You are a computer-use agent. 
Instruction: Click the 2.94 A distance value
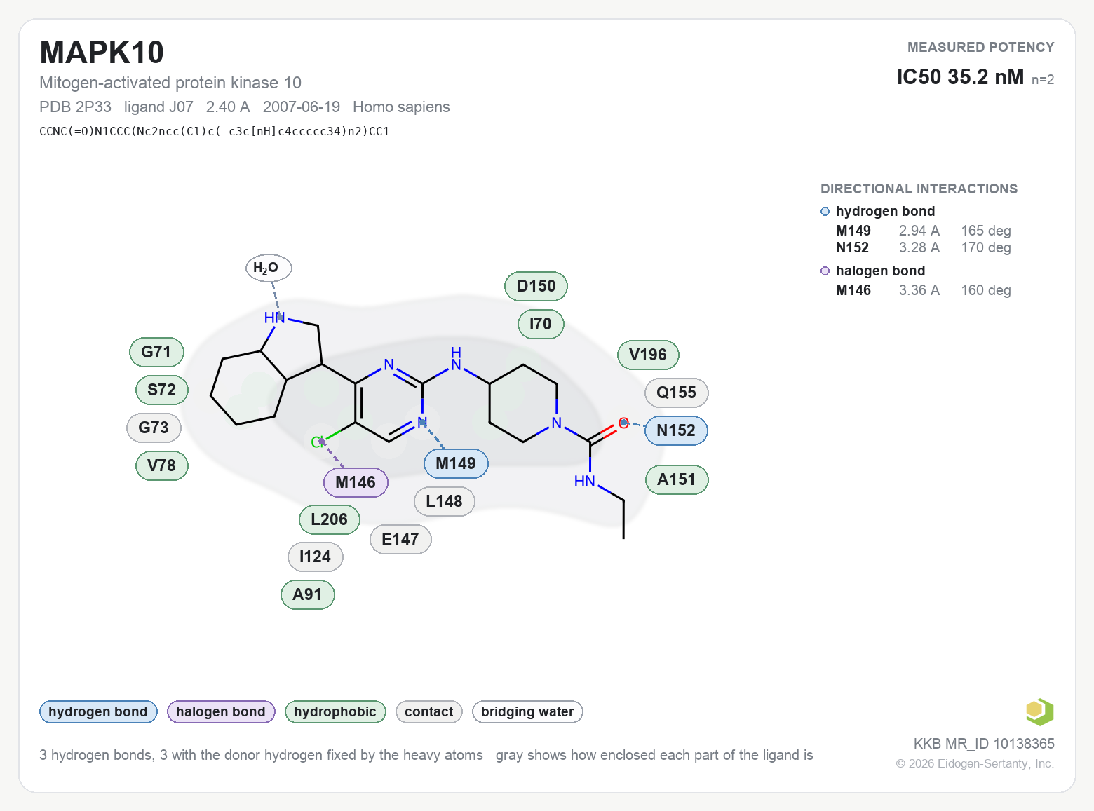[x=919, y=231]
